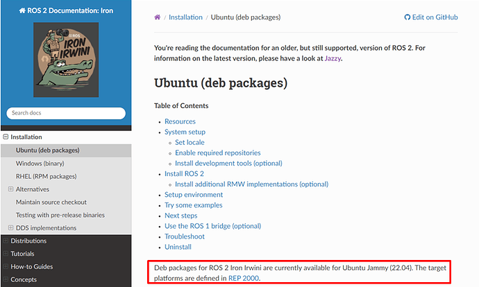
Task: Expand the Alternatives sidebar item
Action: (x=11, y=189)
